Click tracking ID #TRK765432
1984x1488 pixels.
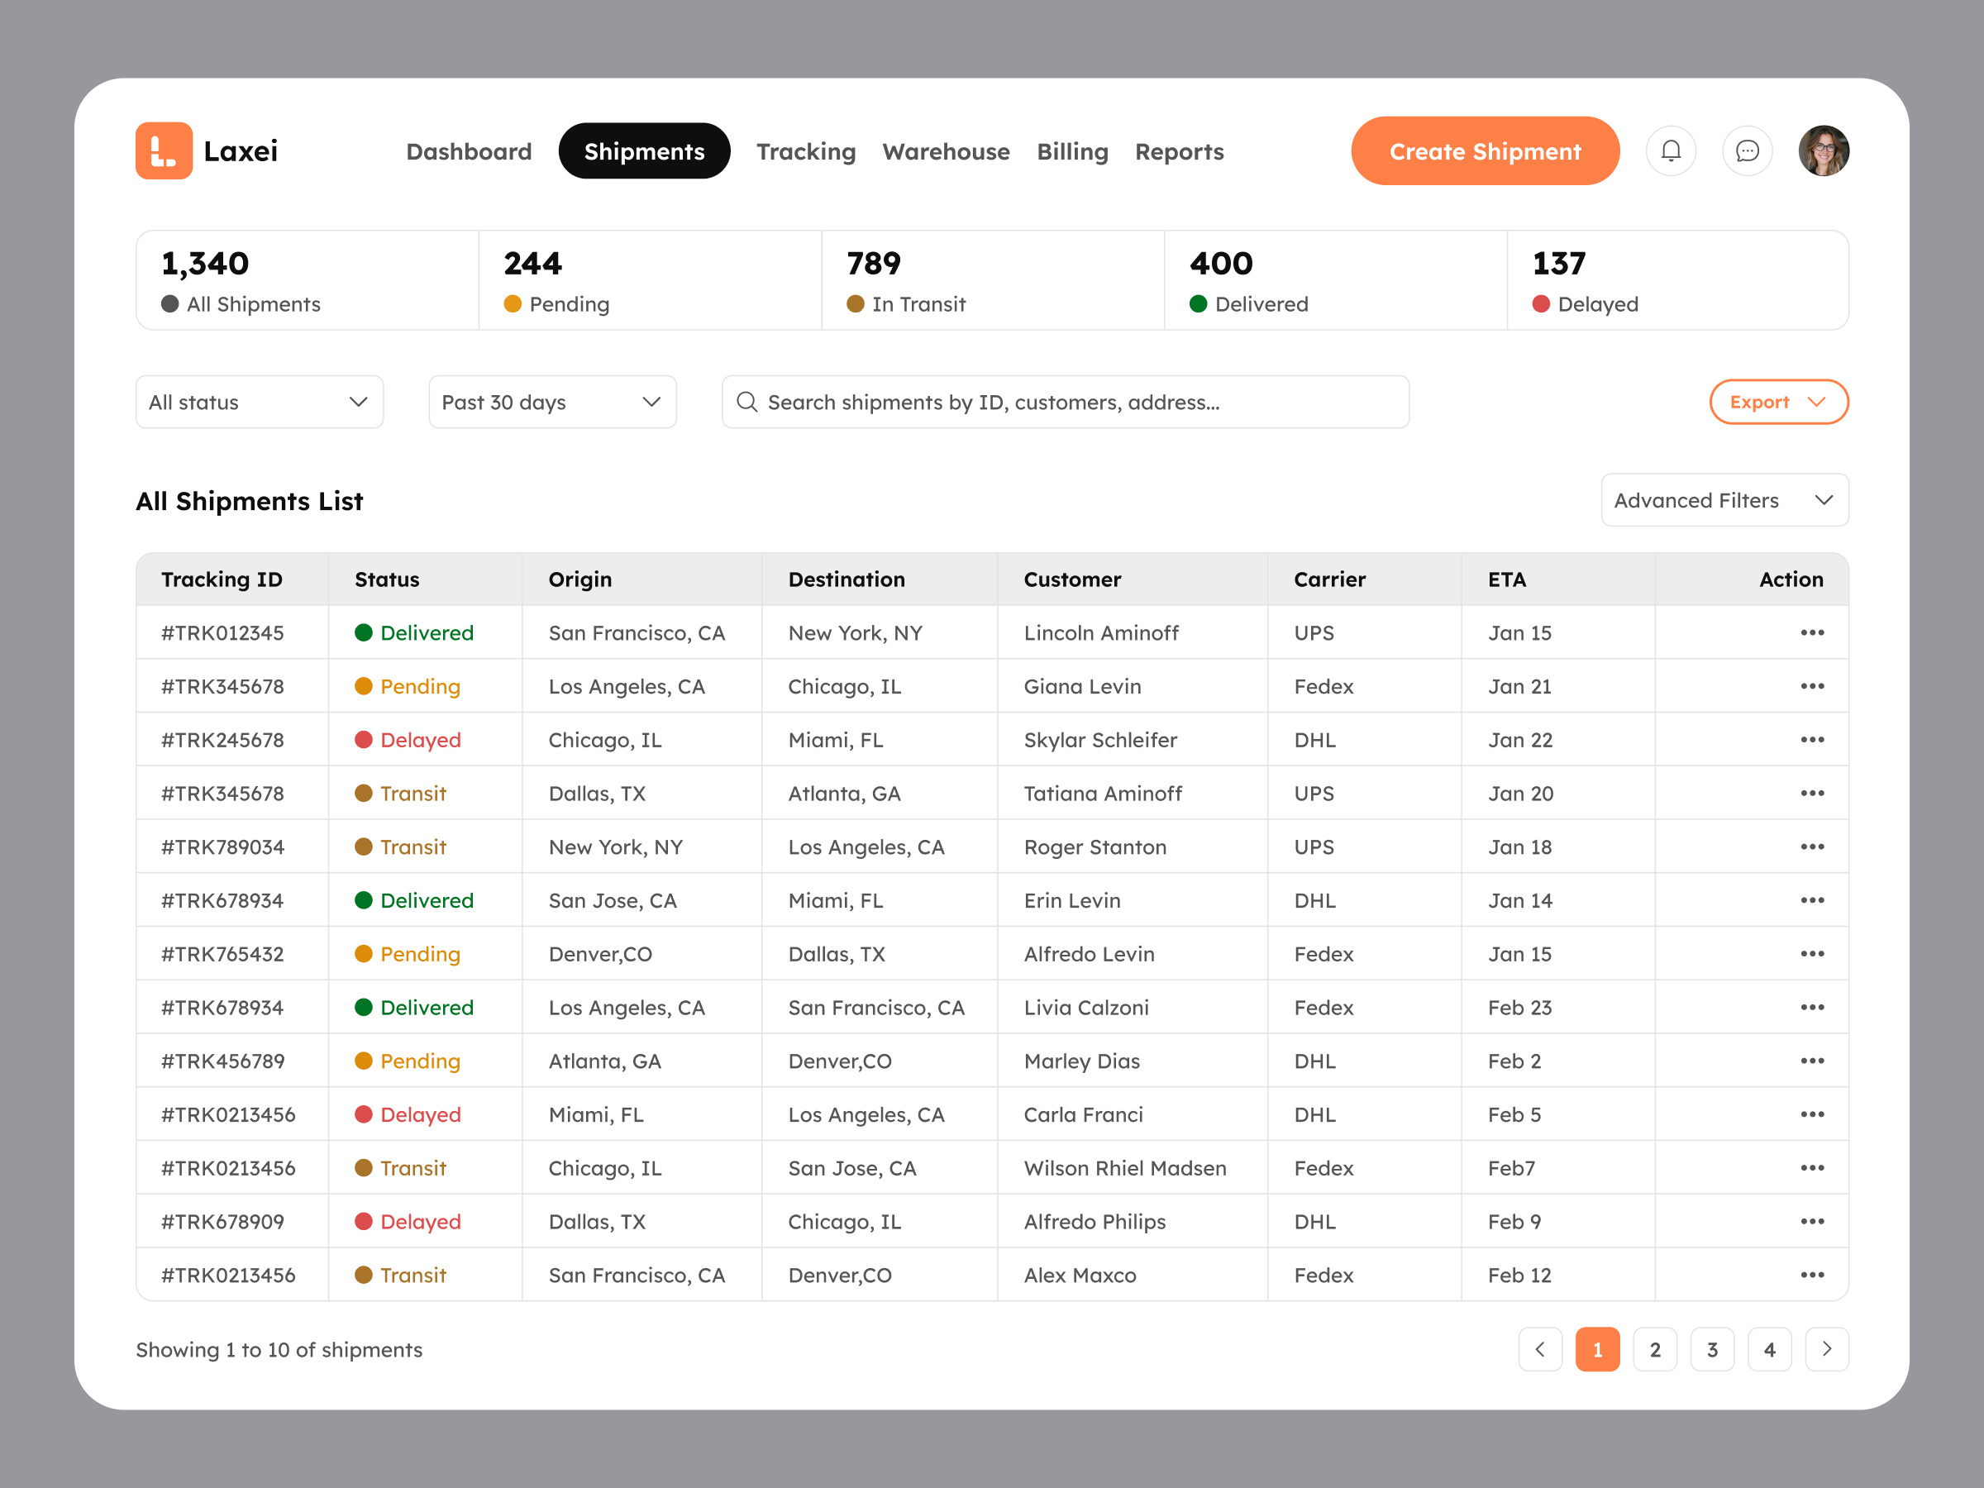(x=222, y=954)
